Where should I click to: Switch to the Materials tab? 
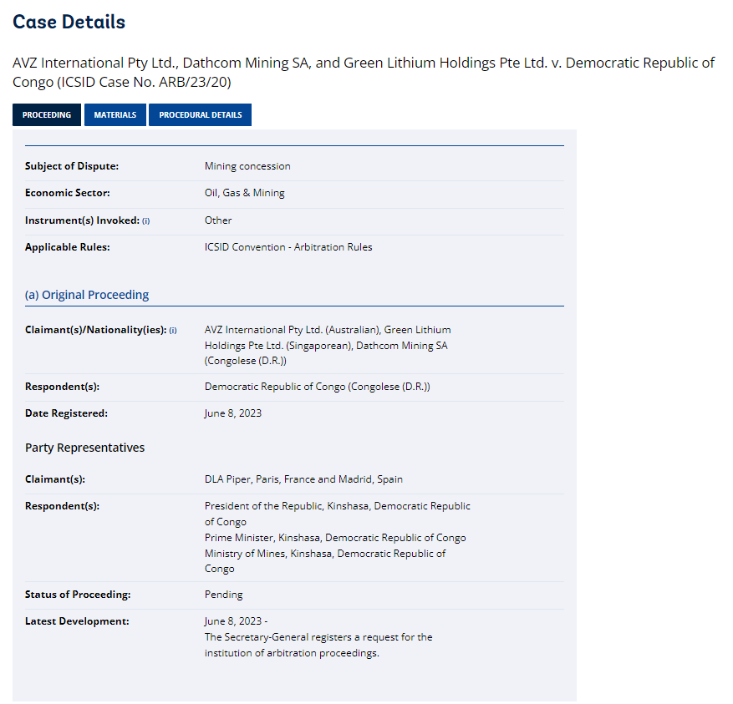pyautogui.click(x=115, y=115)
